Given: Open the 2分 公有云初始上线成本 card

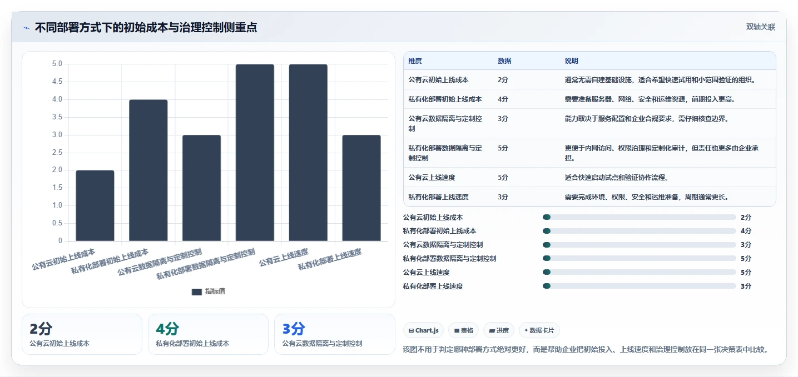Looking at the screenshot, I should coord(82,334).
